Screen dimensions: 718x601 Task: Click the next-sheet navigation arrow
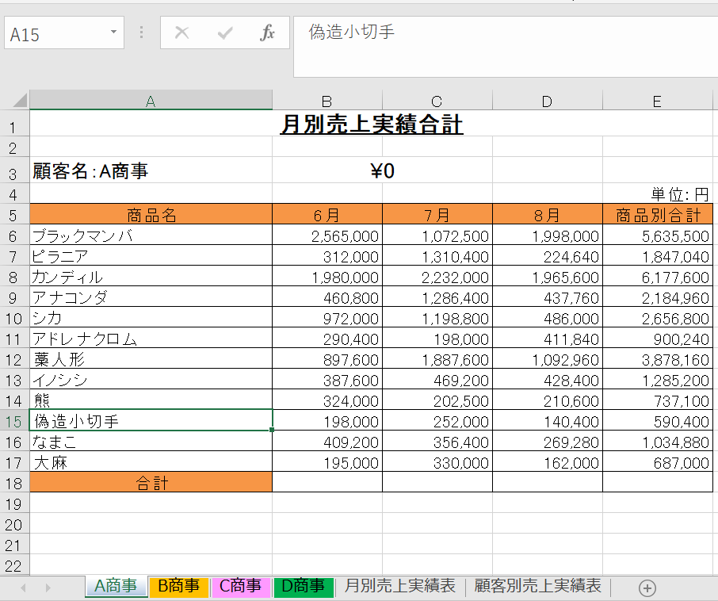[x=47, y=588]
